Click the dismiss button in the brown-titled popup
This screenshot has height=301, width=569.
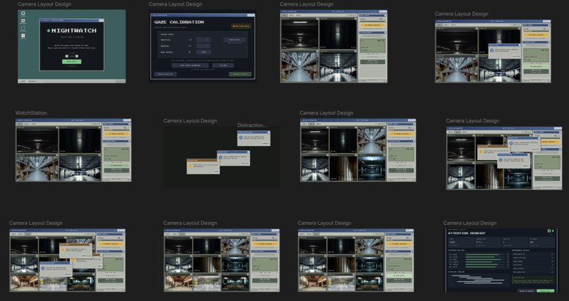pos(216,172)
